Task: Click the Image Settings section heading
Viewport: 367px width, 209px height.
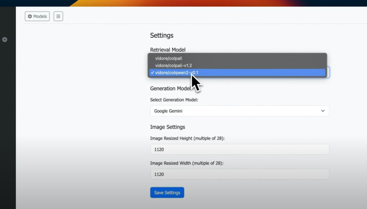Action: (168, 127)
